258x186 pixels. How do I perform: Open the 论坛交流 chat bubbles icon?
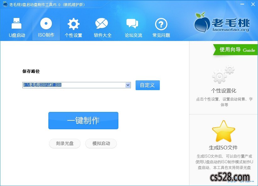(x=132, y=24)
